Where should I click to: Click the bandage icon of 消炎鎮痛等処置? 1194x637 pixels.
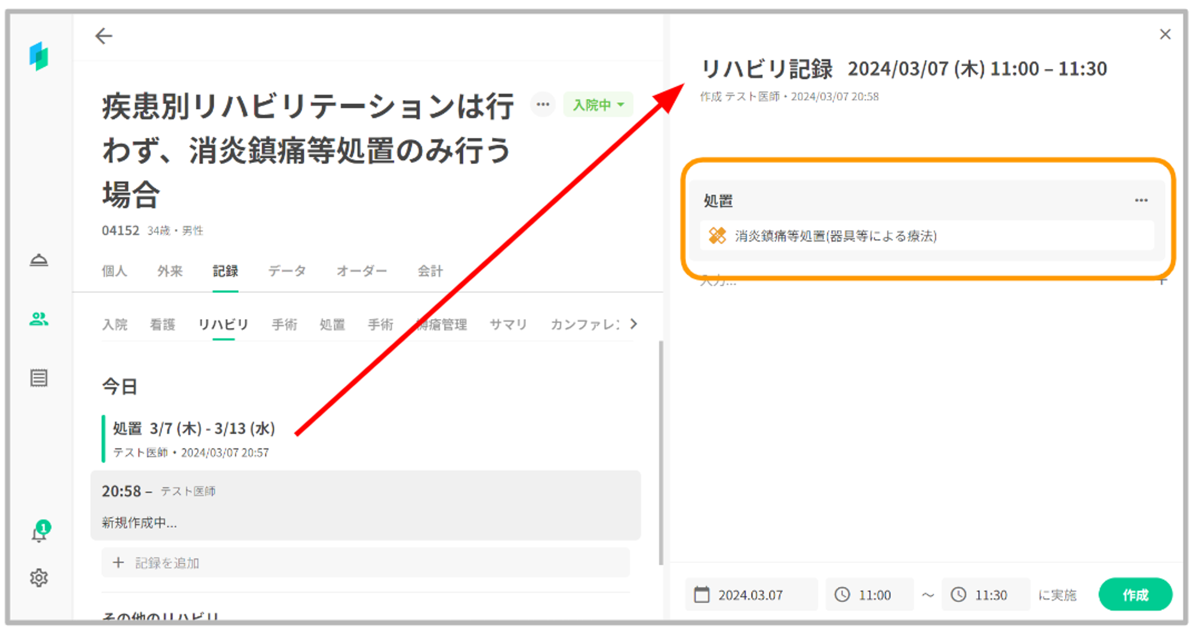717,236
